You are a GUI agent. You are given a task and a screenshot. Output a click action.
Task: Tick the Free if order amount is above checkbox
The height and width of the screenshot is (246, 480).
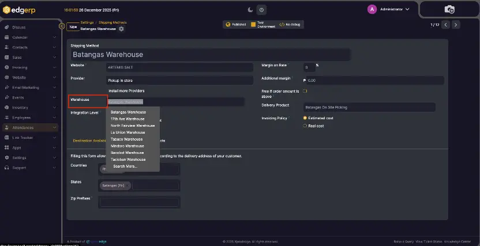point(305,91)
